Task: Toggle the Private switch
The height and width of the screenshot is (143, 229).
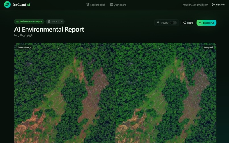Action: [x=173, y=23]
